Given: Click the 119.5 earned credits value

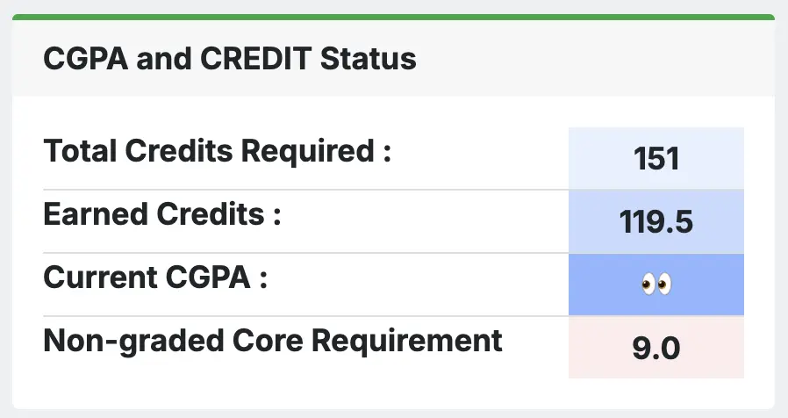Looking at the screenshot, I should point(655,222).
